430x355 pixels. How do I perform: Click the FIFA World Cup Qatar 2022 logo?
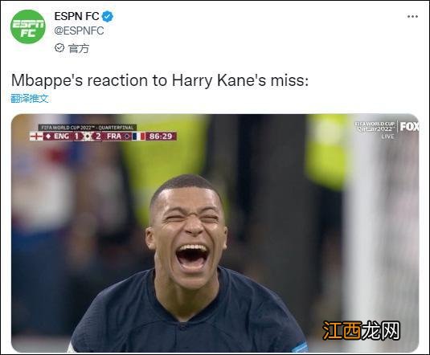click(375, 126)
